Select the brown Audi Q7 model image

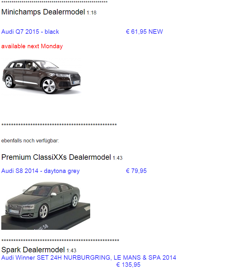pos(42,76)
